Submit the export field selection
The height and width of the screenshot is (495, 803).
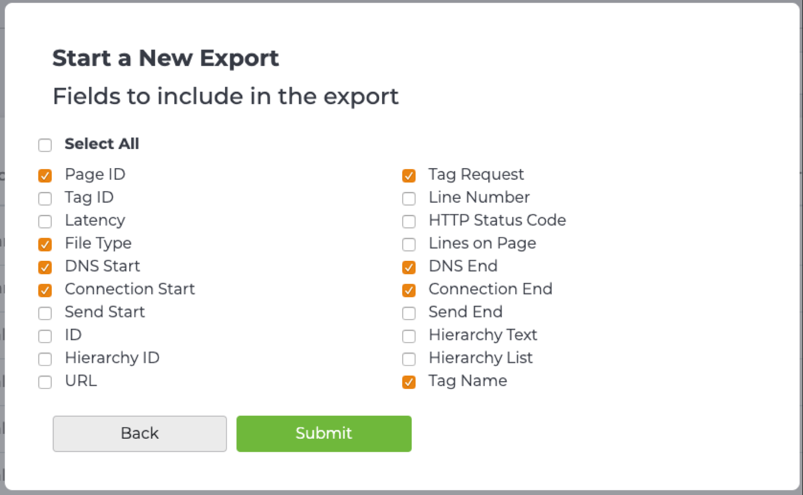coord(324,433)
